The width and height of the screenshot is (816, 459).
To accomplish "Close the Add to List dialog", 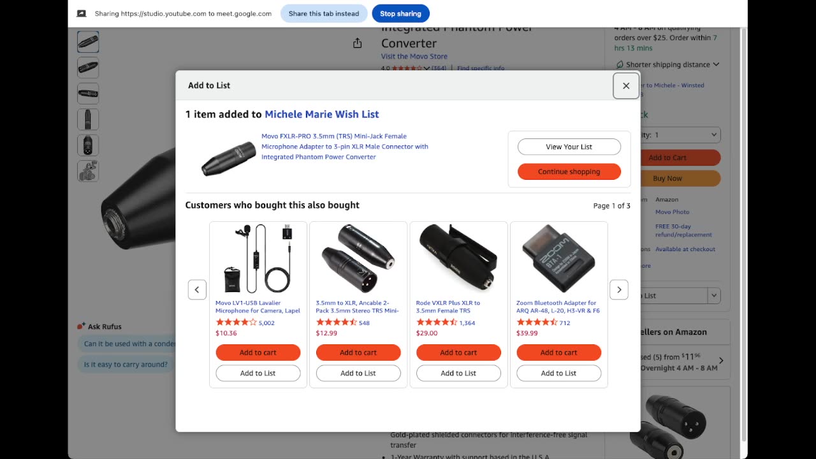I will pyautogui.click(x=625, y=86).
